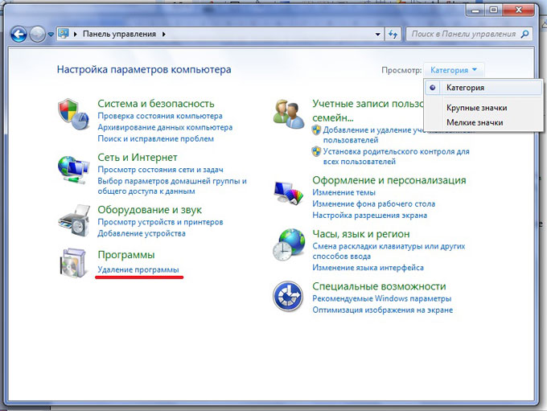The height and width of the screenshot is (411, 547).
Task: Open Оборудование и звук heading
Action: (x=150, y=210)
